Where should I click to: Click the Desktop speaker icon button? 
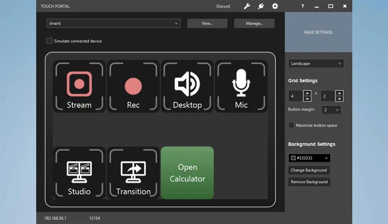click(187, 86)
